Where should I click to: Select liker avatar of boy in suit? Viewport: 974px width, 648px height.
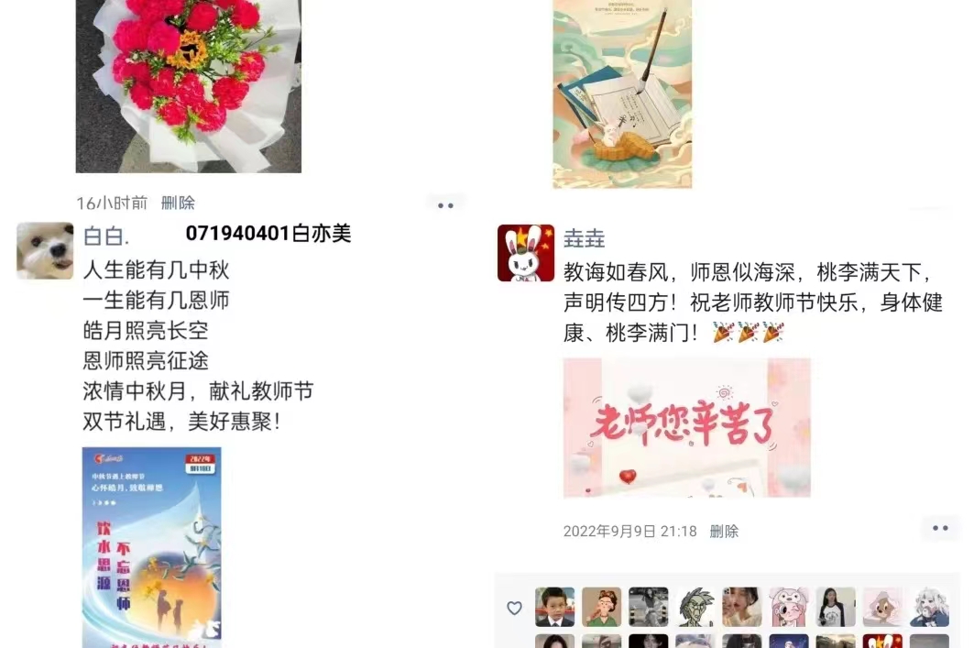click(554, 607)
